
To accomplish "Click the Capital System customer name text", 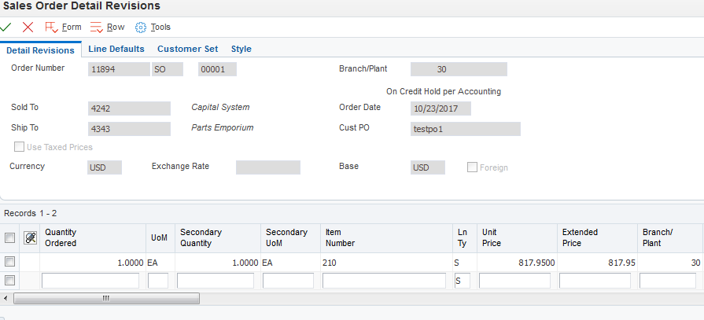I will coord(220,107).
